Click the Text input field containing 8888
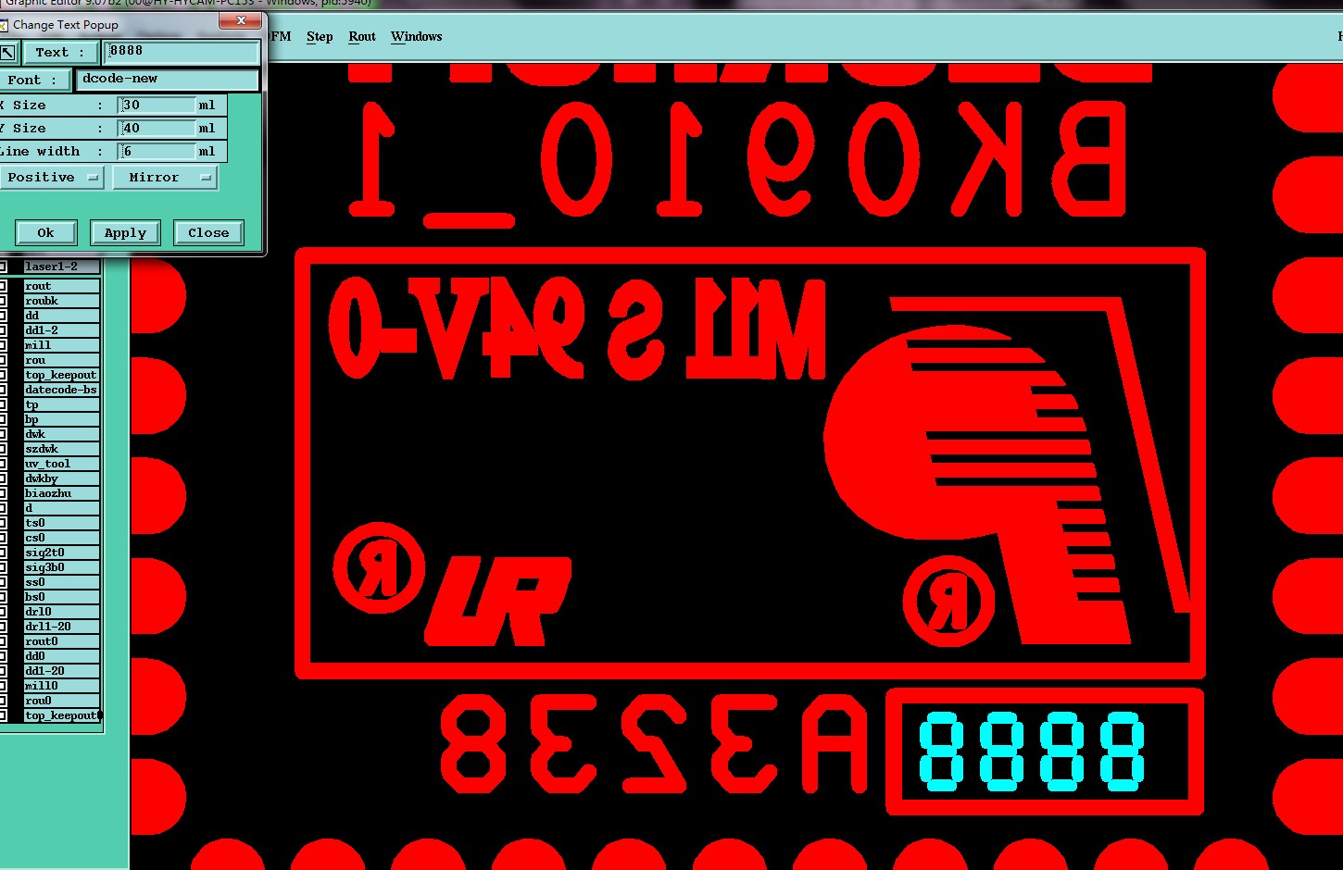The width and height of the screenshot is (1343, 870). 182,52
